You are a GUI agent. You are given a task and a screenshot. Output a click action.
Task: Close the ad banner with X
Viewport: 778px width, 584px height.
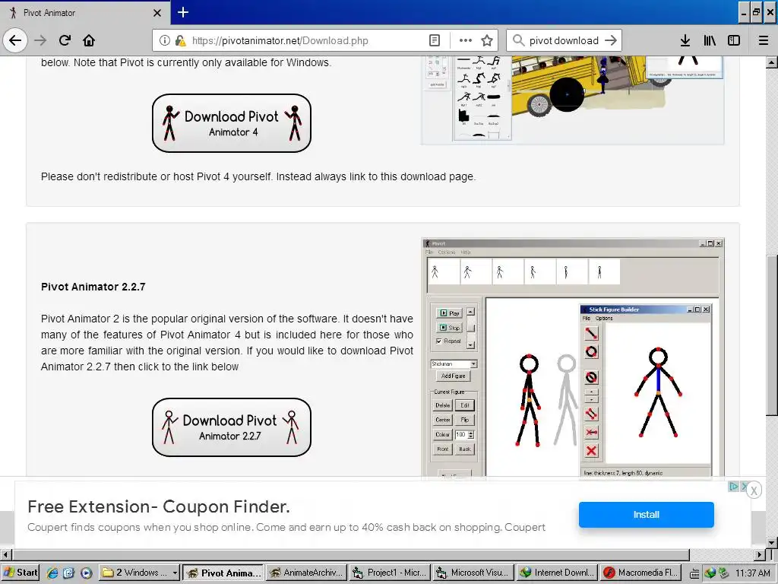pyautogui.click(x=754, y=490)
